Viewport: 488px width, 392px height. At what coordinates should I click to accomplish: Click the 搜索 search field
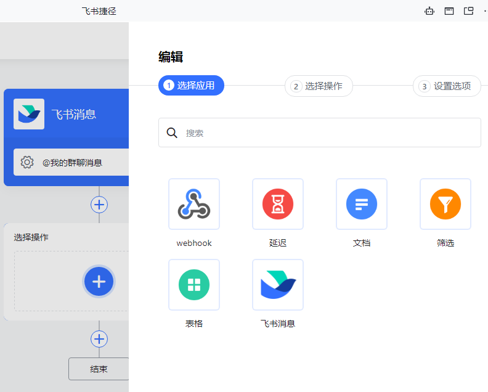[x=320, y=133]
